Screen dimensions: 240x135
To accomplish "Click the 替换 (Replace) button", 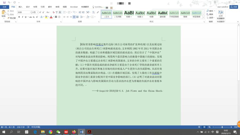I will click(211, 14).
